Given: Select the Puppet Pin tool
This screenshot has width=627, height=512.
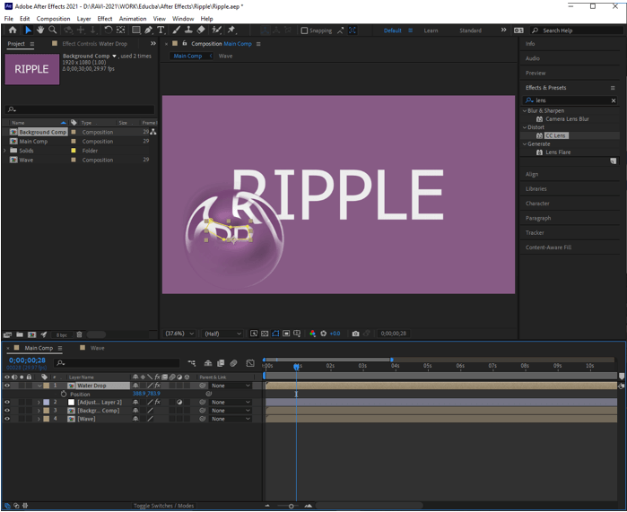Looking at the screenshot, I should (231, 30).
